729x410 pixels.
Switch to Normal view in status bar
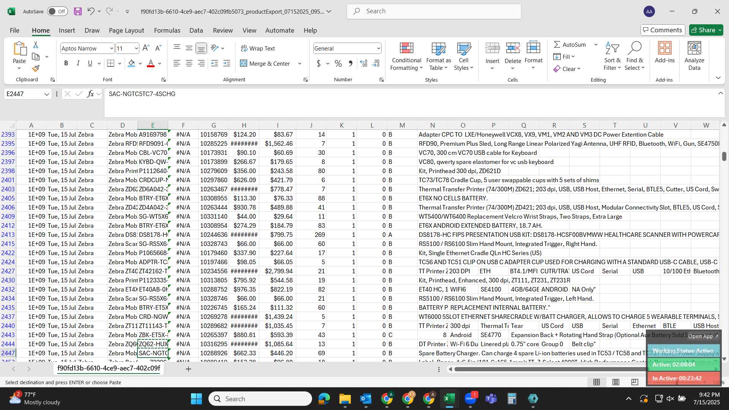coord(597,382)
